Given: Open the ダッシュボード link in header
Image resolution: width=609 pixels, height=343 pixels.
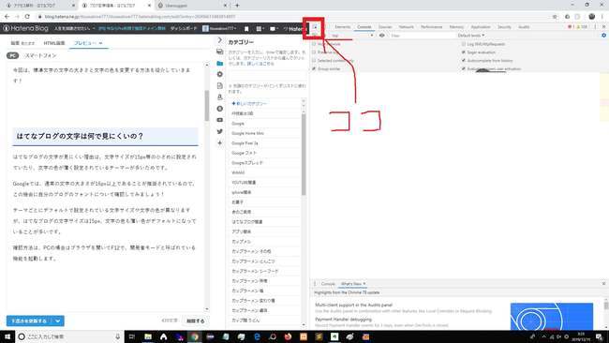Looking at the screenshot, I should [x=184, y=29].
